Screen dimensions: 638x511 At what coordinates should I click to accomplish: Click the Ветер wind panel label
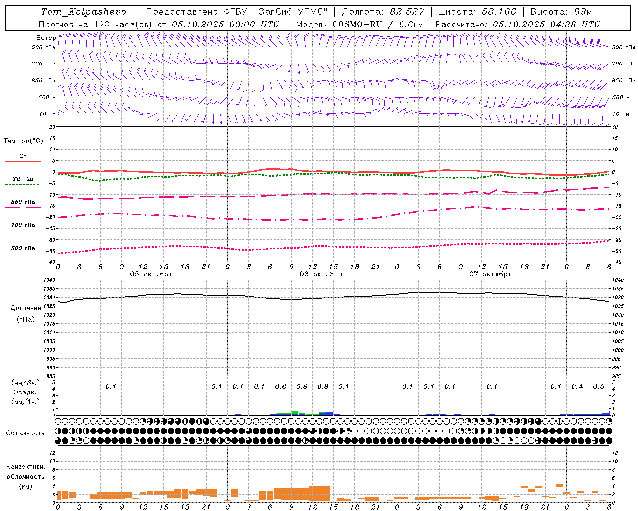click(46, 38)
